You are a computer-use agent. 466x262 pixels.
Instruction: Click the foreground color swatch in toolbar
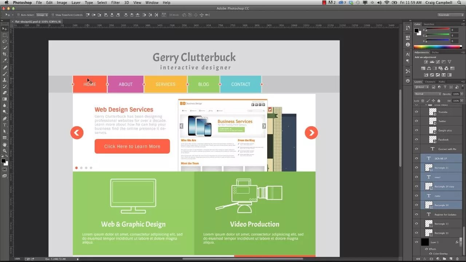click(x=3, y=161)
